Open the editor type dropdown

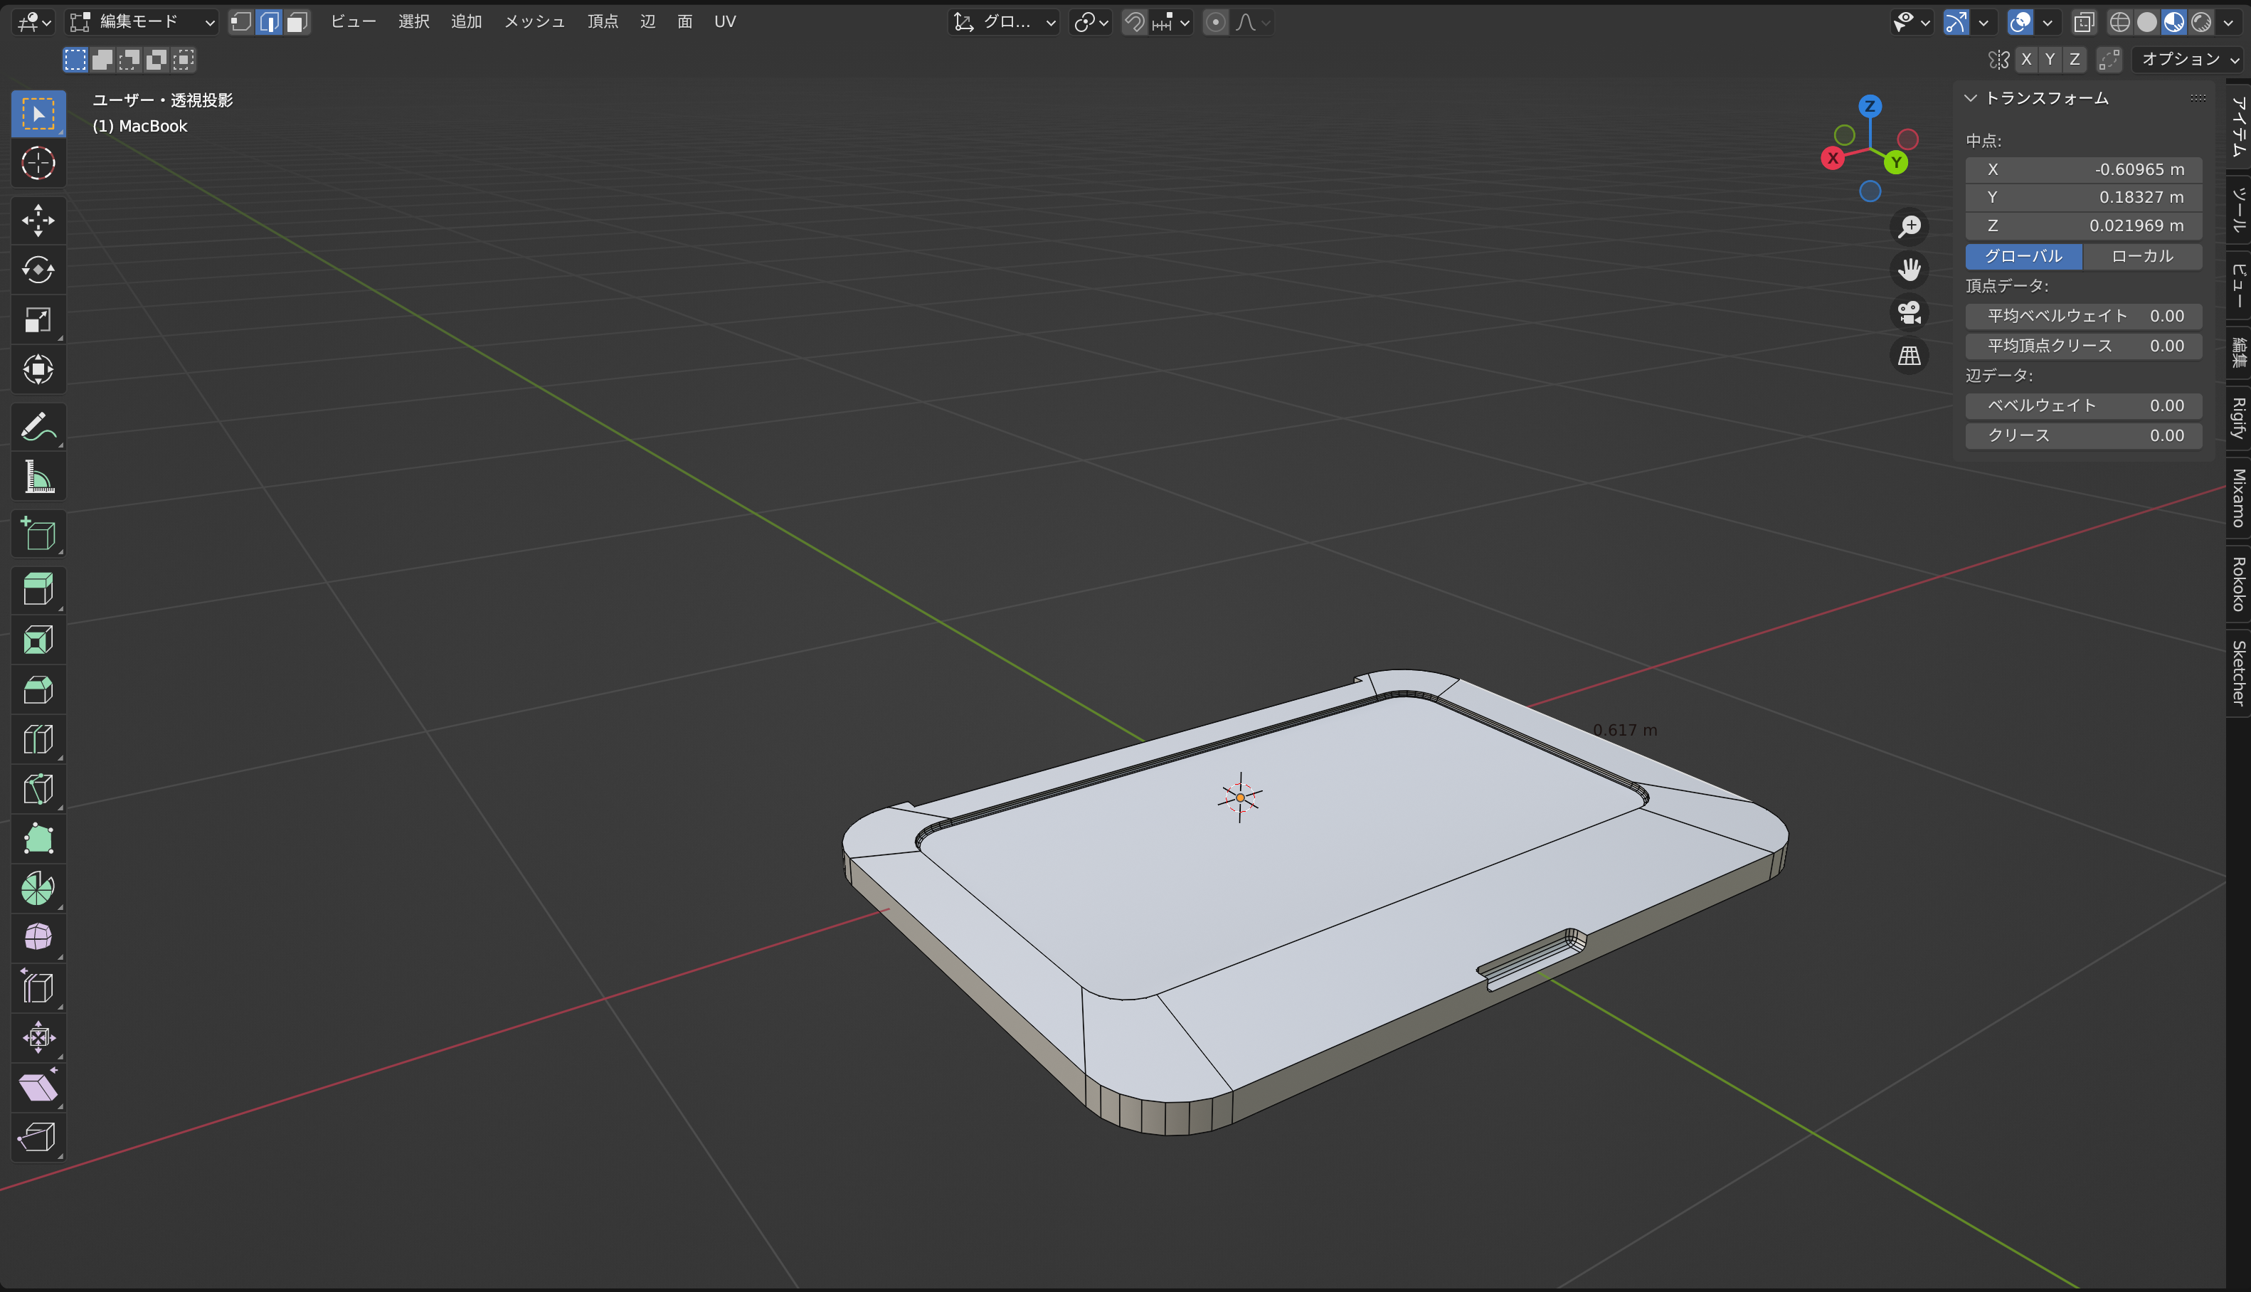tap(33, 22)
